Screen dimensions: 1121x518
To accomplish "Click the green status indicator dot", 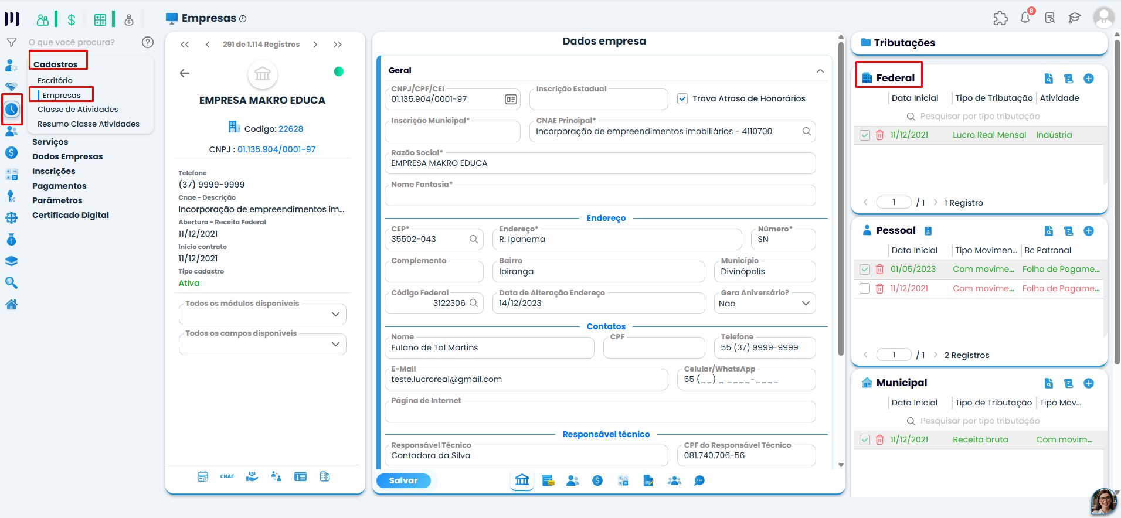I will click(x=339, y=71).
